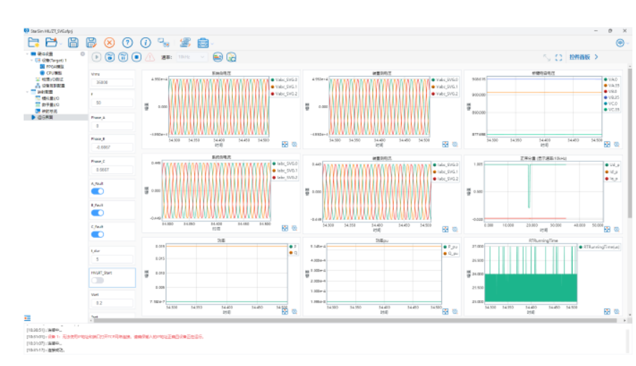
Task: Expand dropdown arrow beside open folder icon
Action: click(62, 44)
